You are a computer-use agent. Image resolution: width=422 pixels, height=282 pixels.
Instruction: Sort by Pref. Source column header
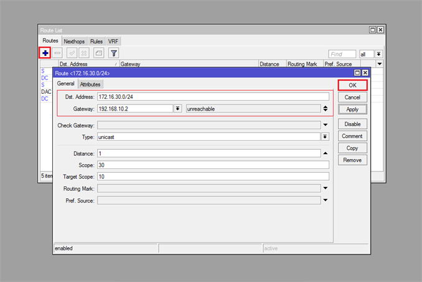342,64
